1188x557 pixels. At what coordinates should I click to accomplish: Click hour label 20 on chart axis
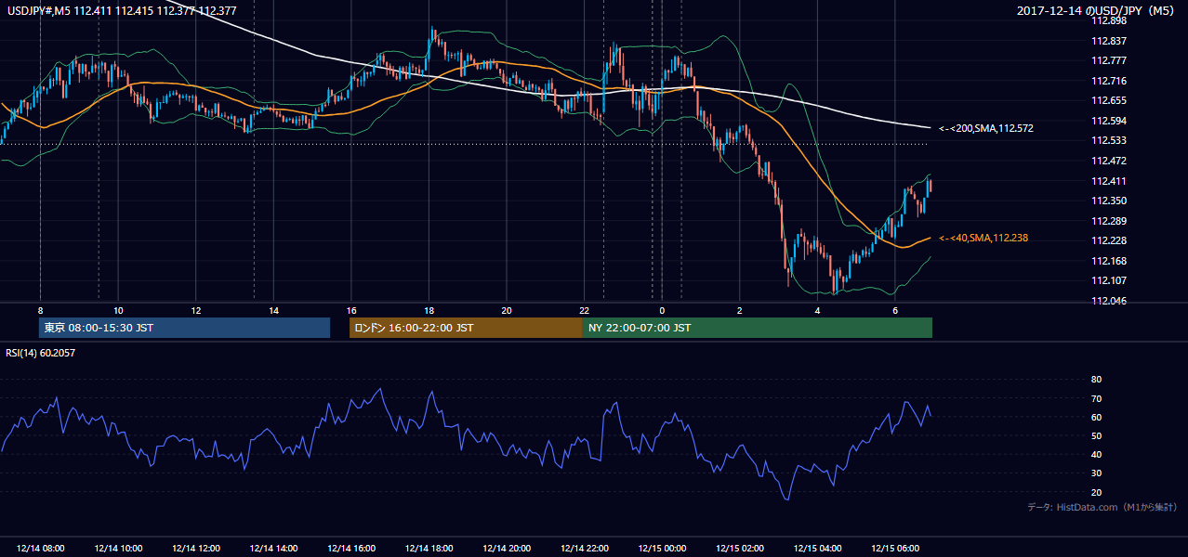pyautogui.click(x=506, y=310)
